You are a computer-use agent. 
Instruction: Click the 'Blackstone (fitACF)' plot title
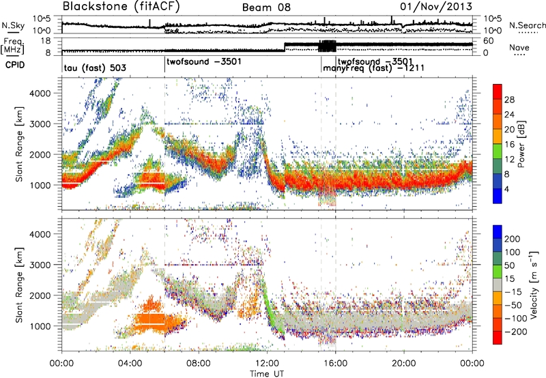click(x=121, y=7)
